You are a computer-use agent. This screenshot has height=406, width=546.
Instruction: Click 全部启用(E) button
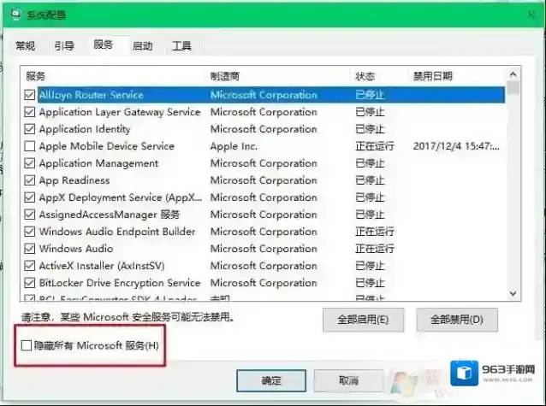click(x=363, y=320)
